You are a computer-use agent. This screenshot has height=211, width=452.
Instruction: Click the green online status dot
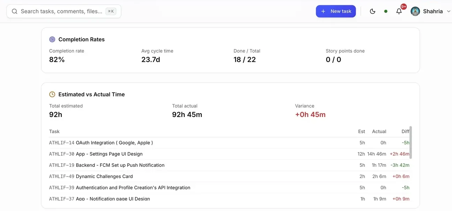(386, 11)
